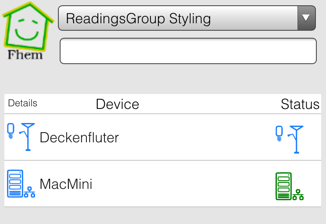Click the bulb icon in Deckenfluter's Status column
The image size is (326, 224).
(279, 134)
